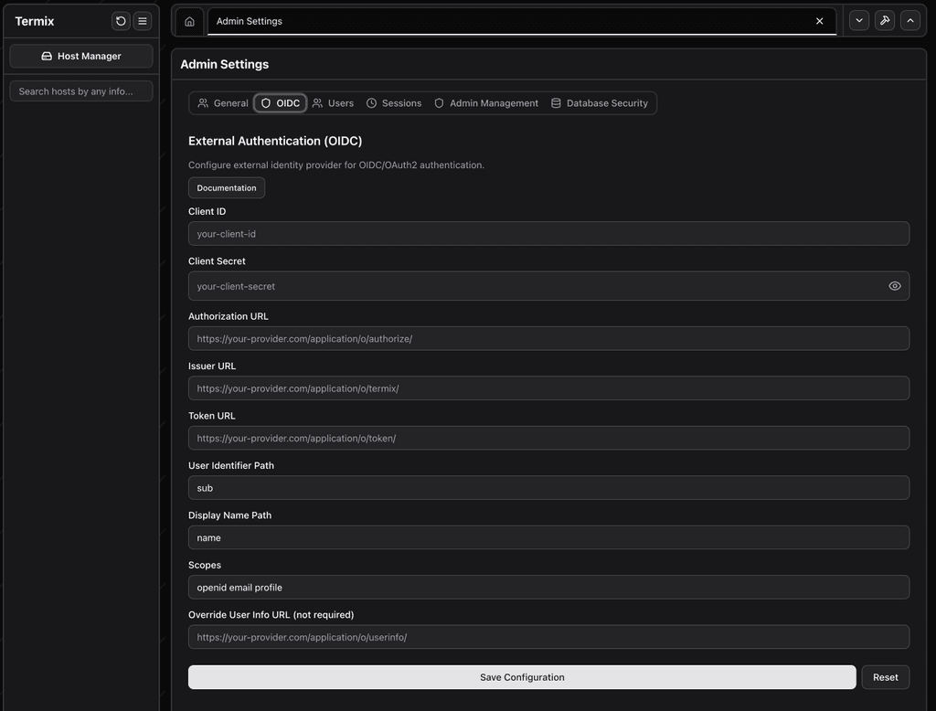Viewport: 936px width, 711px height.
Task: Open the OIDC Documentation
Action: 226,187
